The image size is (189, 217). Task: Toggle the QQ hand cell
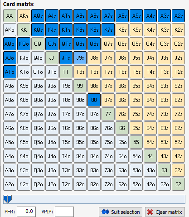tap(38, 44)
